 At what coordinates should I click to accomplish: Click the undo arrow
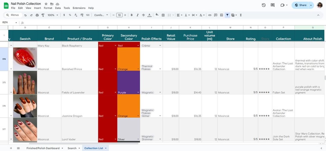tap(26, 15)
